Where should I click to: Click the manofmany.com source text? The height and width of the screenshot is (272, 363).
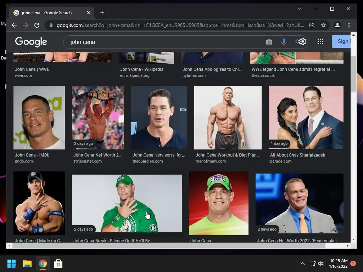coord(211,161)
